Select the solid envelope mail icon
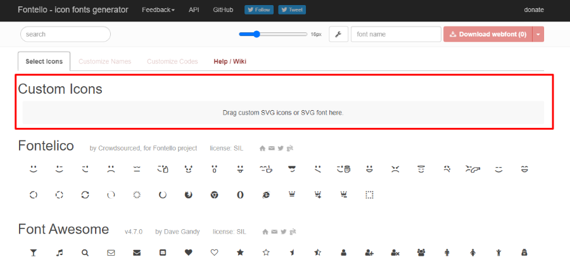570x269 pixels. pos(137,253)
